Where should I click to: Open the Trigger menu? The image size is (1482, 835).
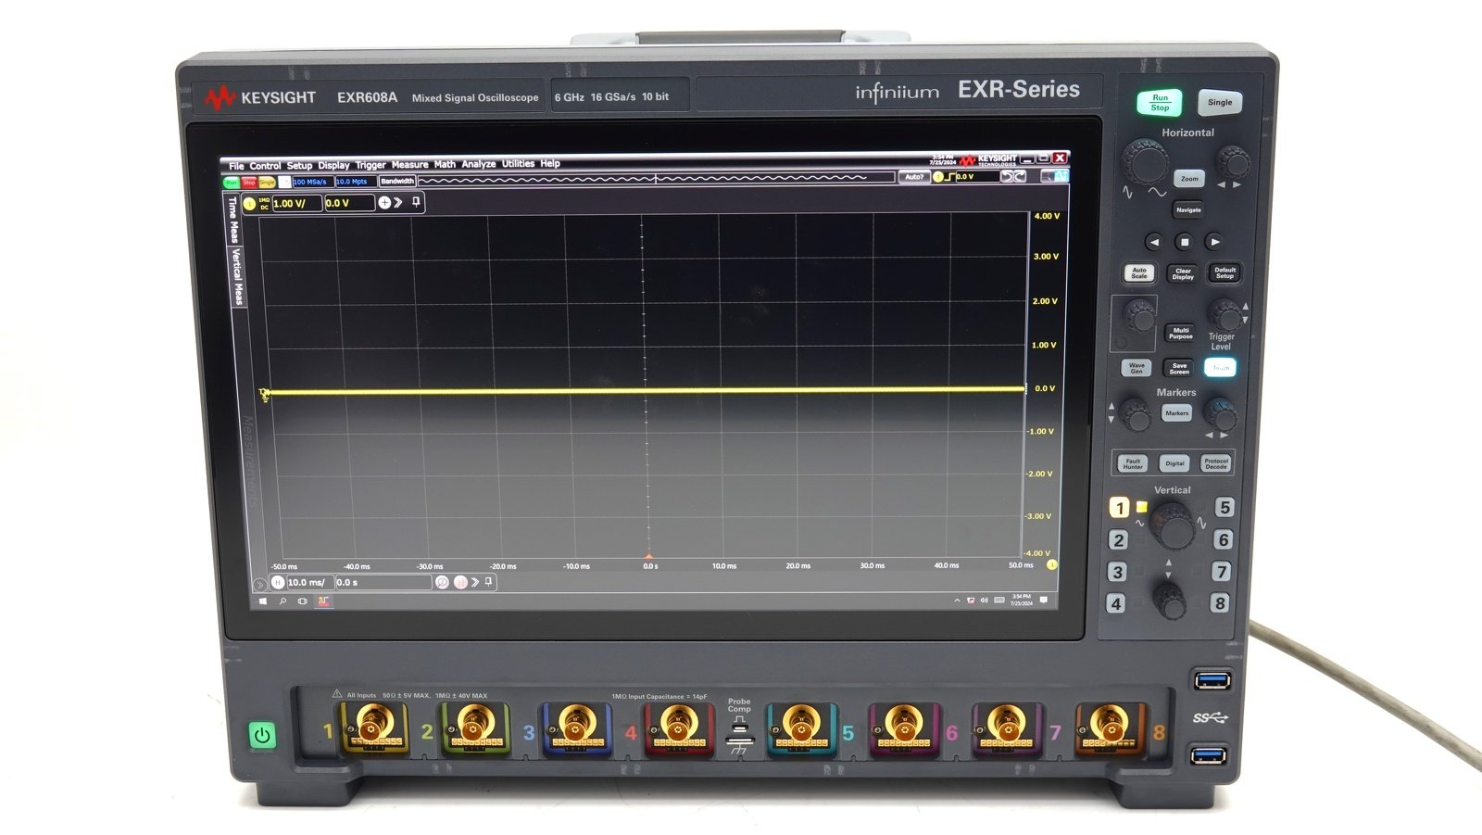coord(370,165)
